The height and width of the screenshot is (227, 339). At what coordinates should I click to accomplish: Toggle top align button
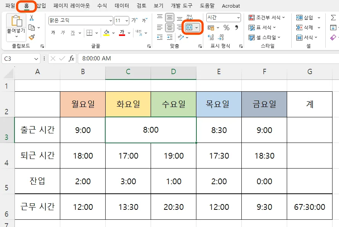pos(160,18)
